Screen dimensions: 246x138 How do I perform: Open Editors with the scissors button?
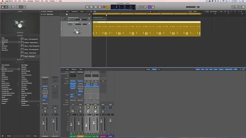point(25,7)
